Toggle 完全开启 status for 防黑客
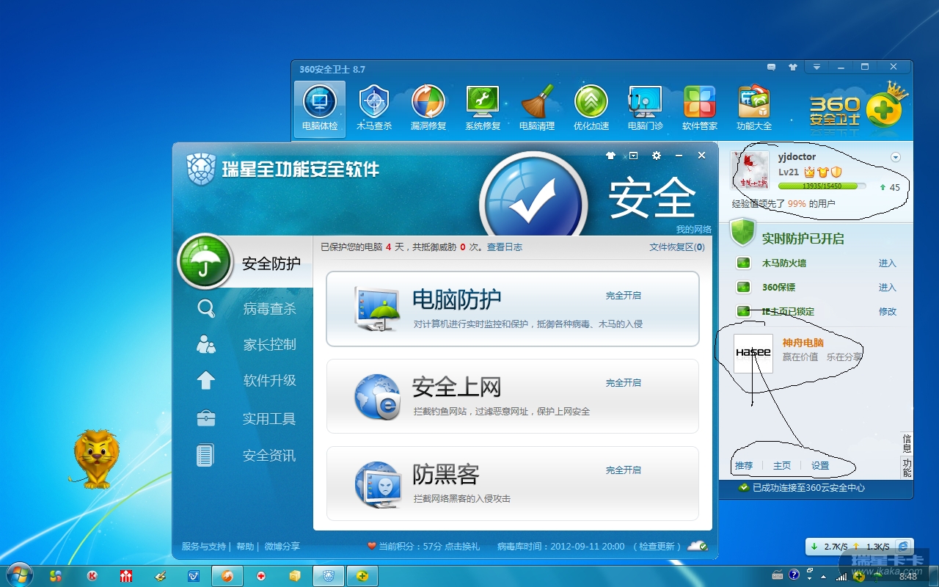Screen dimensions: 939x587 coord(624,470)
